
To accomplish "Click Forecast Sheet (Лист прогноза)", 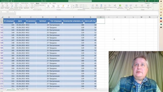I will click(131, 6).
